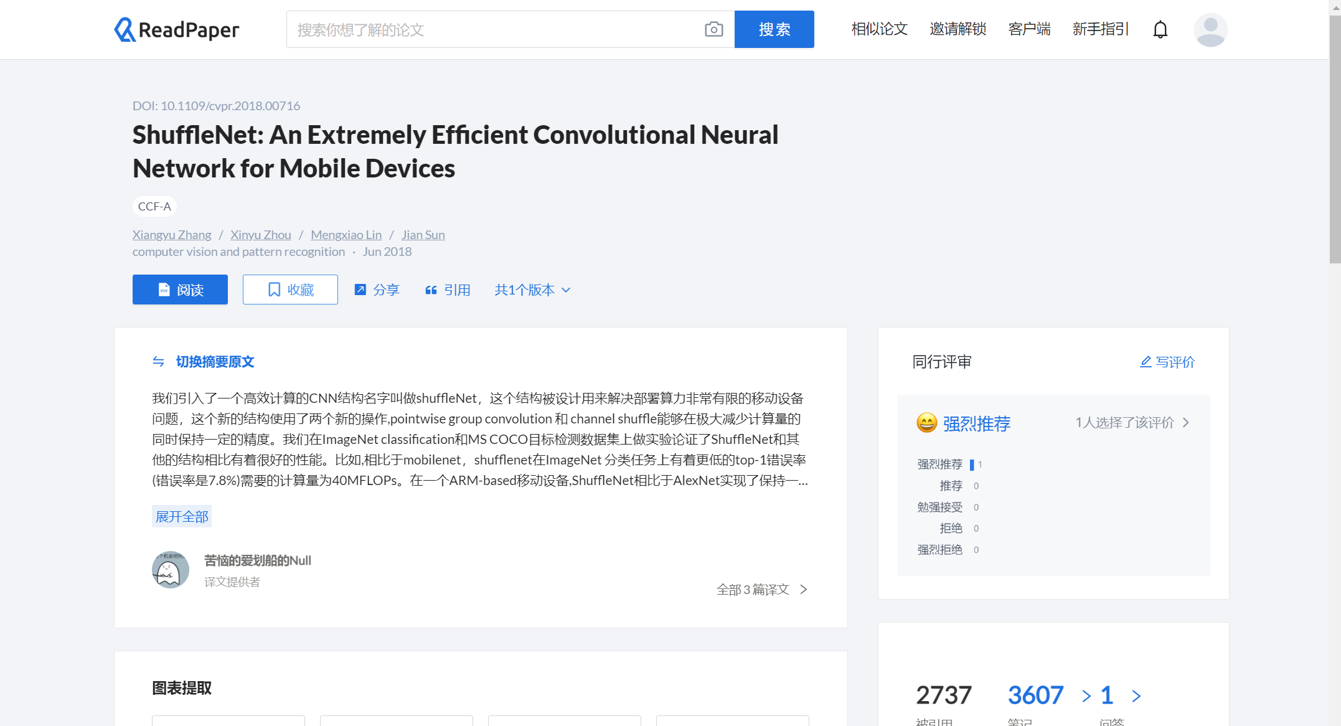Click the 收藏 bookmark button
Viewport: 1341px width, 726px height.
click(x=290, y=290)
